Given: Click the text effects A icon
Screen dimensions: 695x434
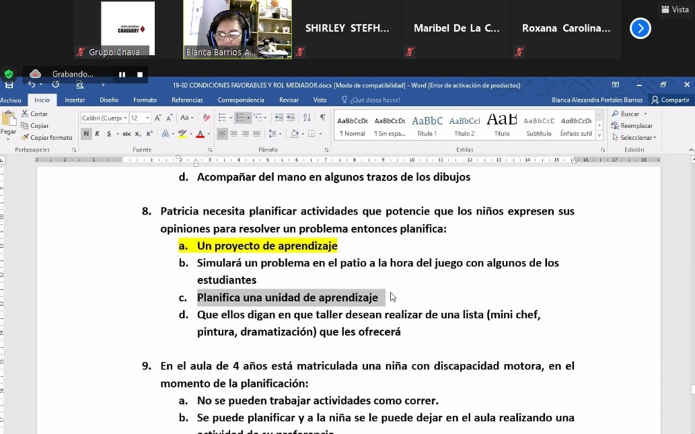Looking at the screenshot, I should (166, 133).
